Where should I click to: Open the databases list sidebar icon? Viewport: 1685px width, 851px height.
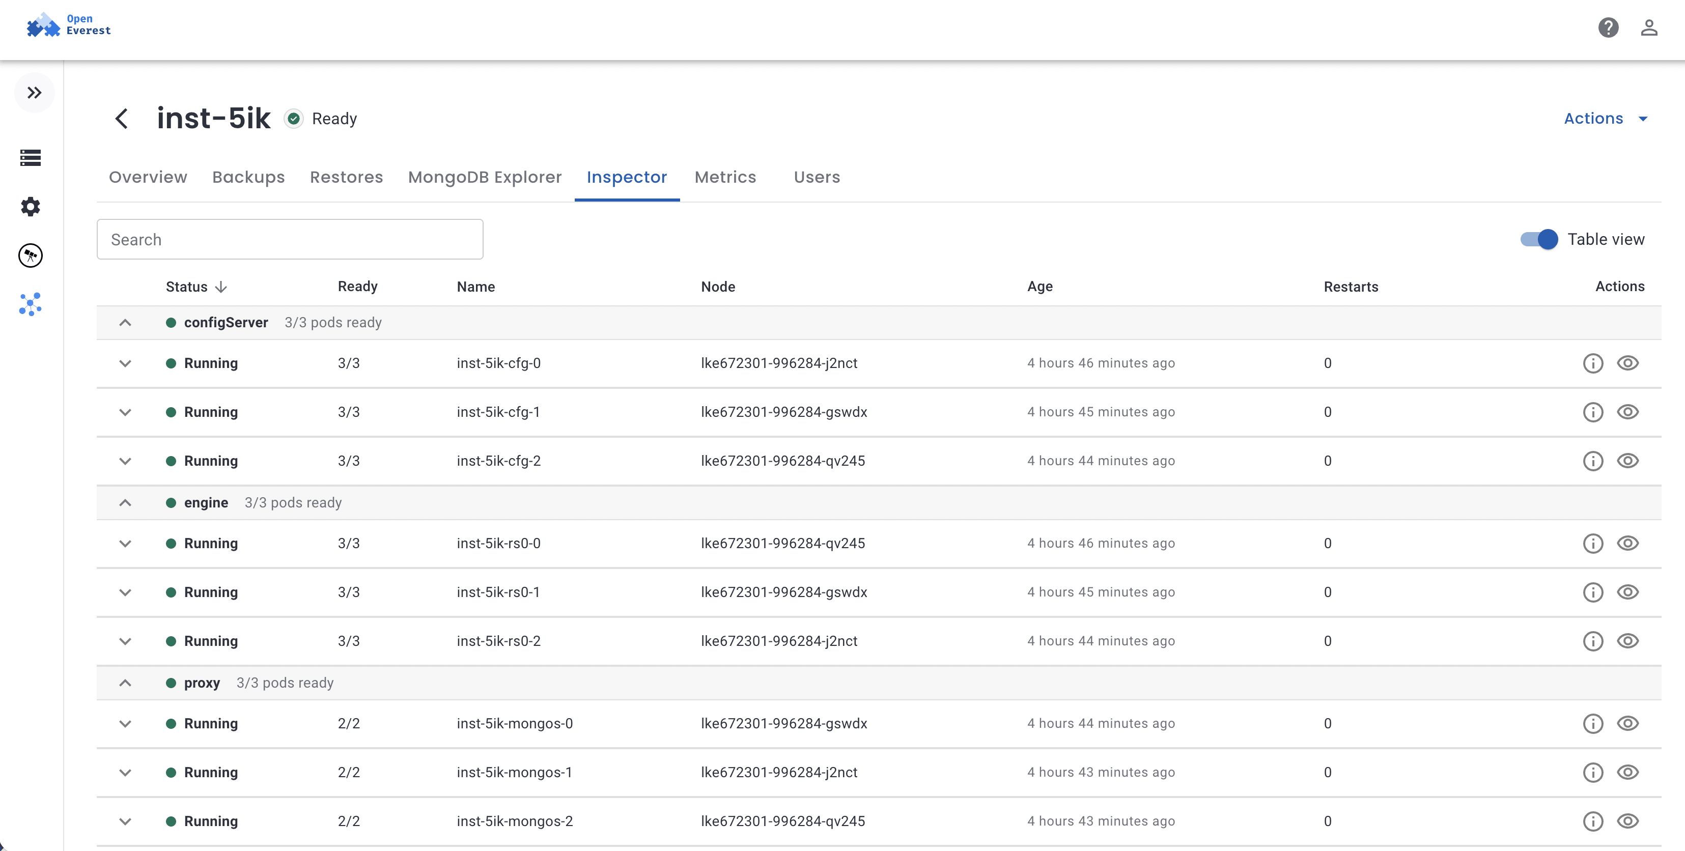(30, 158)
